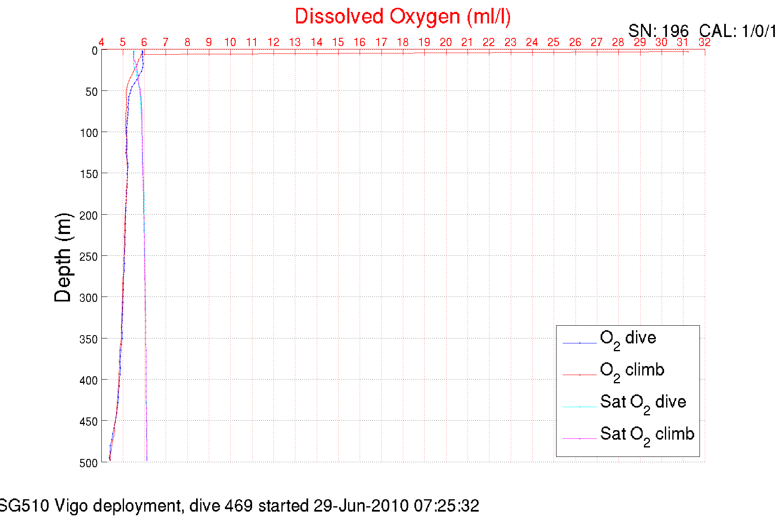This screenshot has width=779, height=519.
Task: Click the dive 469 deployment caption text
Action: 239,506
